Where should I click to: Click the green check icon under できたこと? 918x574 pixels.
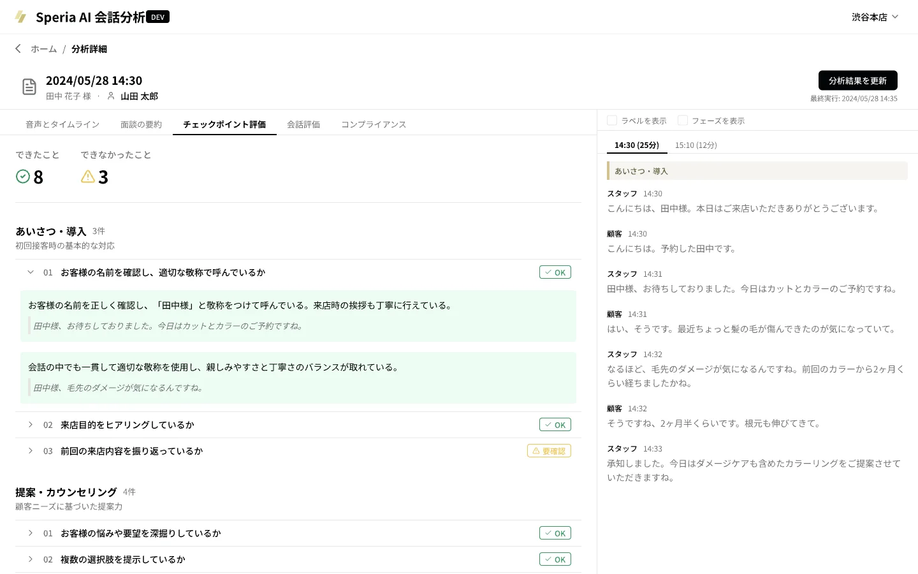click(23, 176)
